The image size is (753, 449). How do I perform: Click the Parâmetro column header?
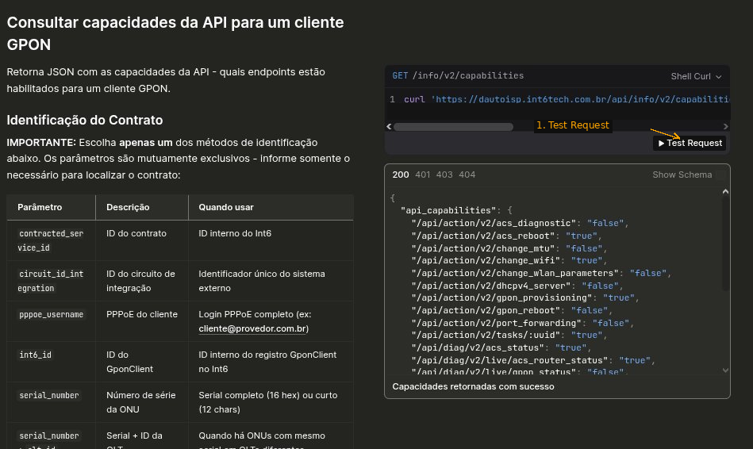[x=40, y=208]
